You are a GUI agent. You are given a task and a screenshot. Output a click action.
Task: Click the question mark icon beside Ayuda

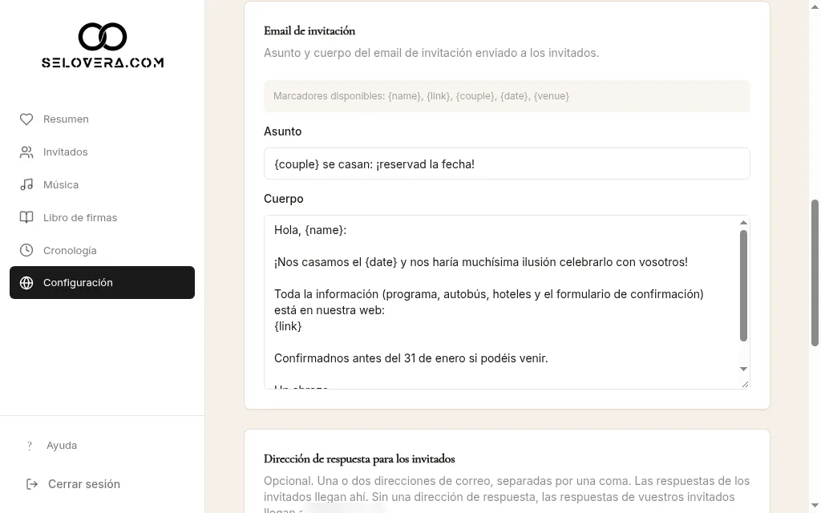pos(30,446)
